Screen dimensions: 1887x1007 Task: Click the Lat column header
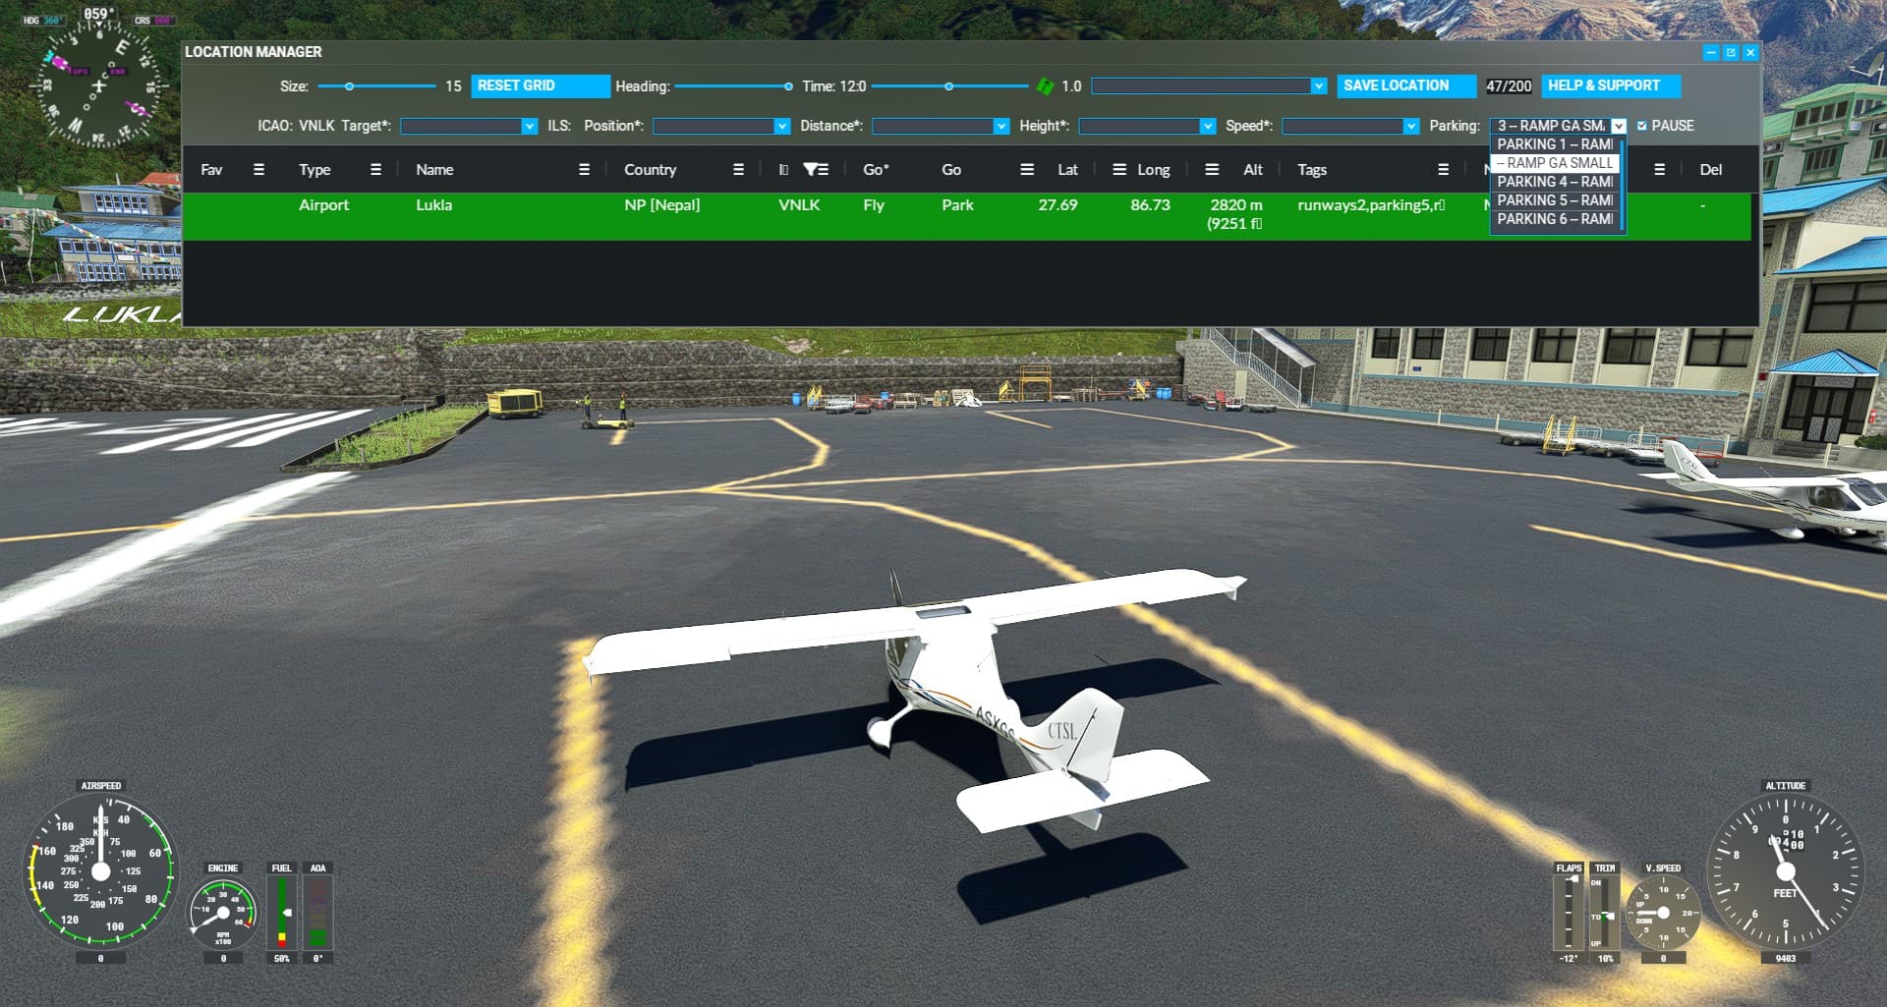1067,170
